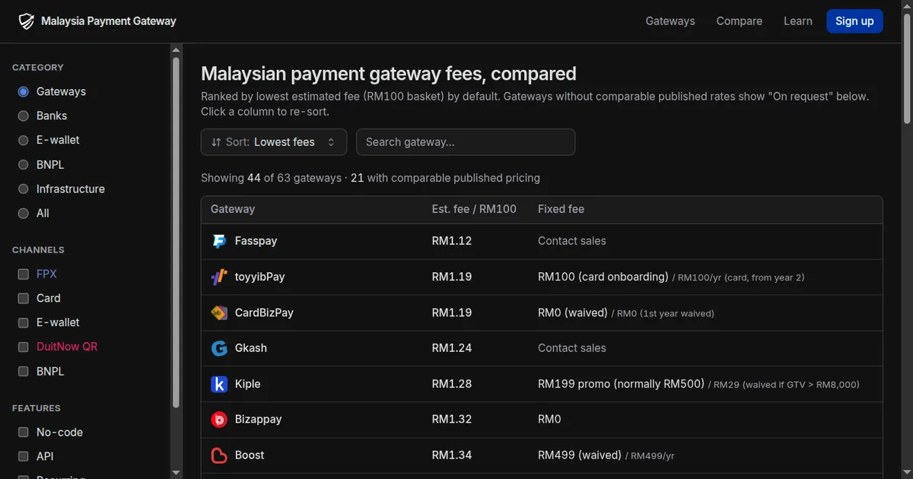The height and width of the screenshot is (479, 913).
Task: Click RM100 (card onboarding) fixed fee text
Action: click(603, 277)
